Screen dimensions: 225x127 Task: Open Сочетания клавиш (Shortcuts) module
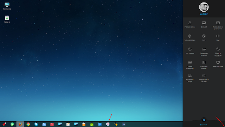204,65
